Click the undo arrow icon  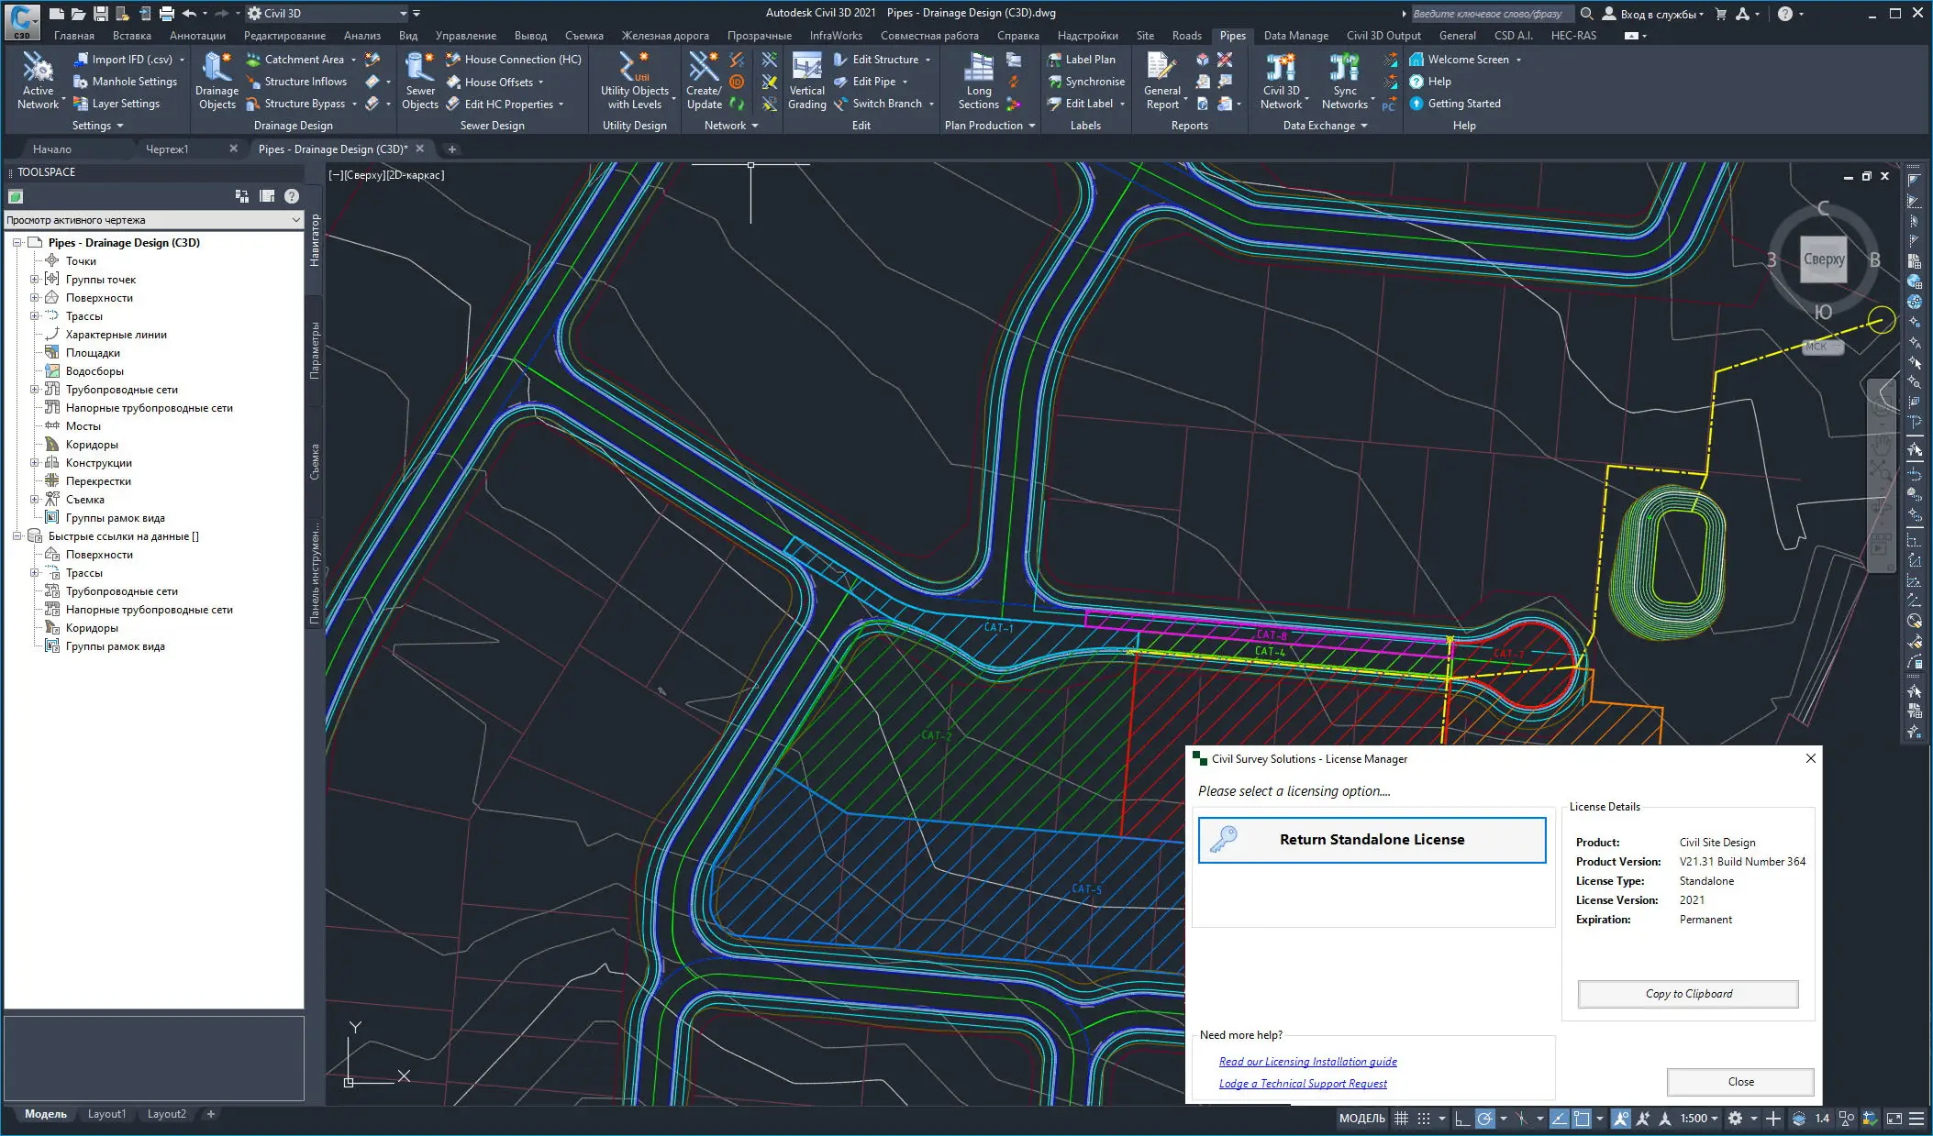click(189, 13)
